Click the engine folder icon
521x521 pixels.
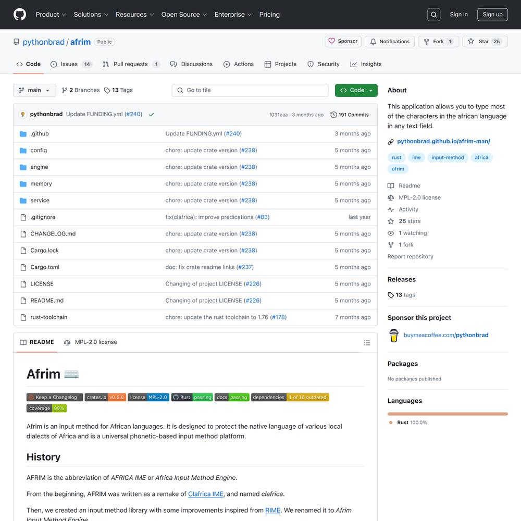tap(23, 167)
